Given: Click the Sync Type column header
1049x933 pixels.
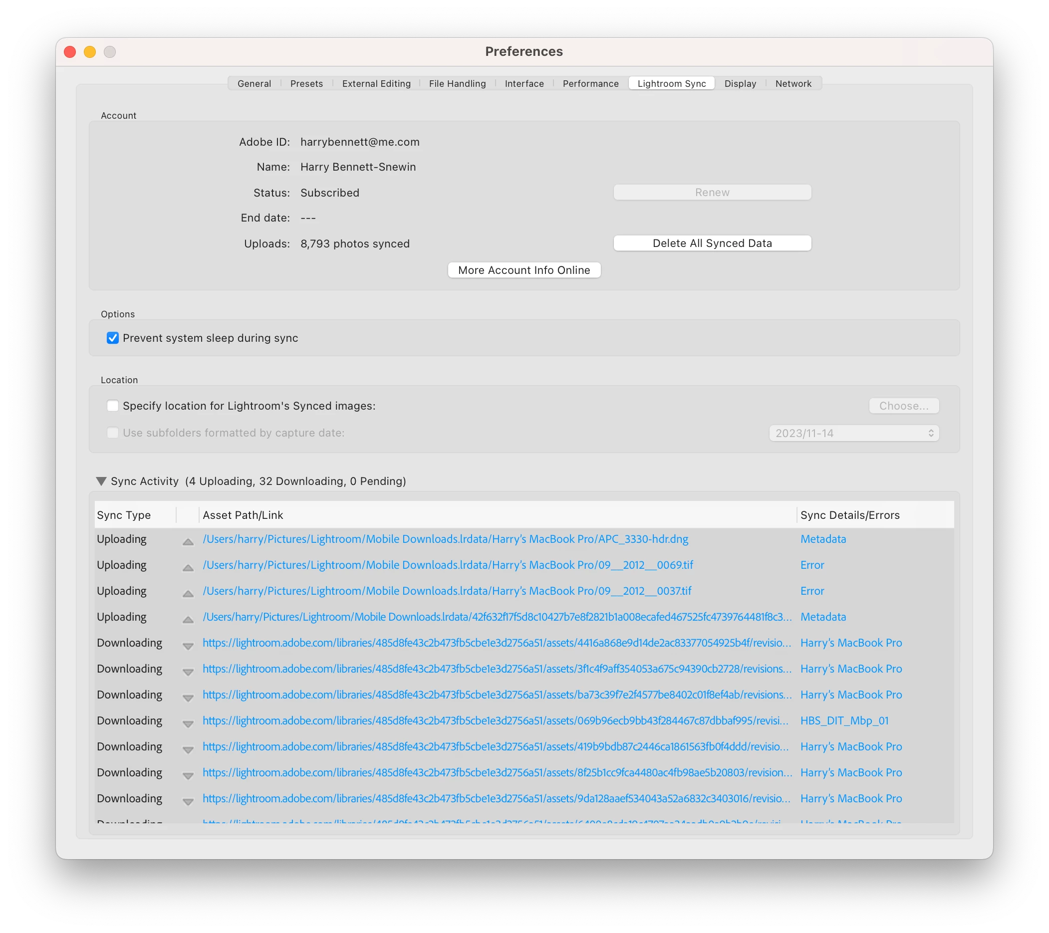Looking at the screenshot, I should (124, 515).
